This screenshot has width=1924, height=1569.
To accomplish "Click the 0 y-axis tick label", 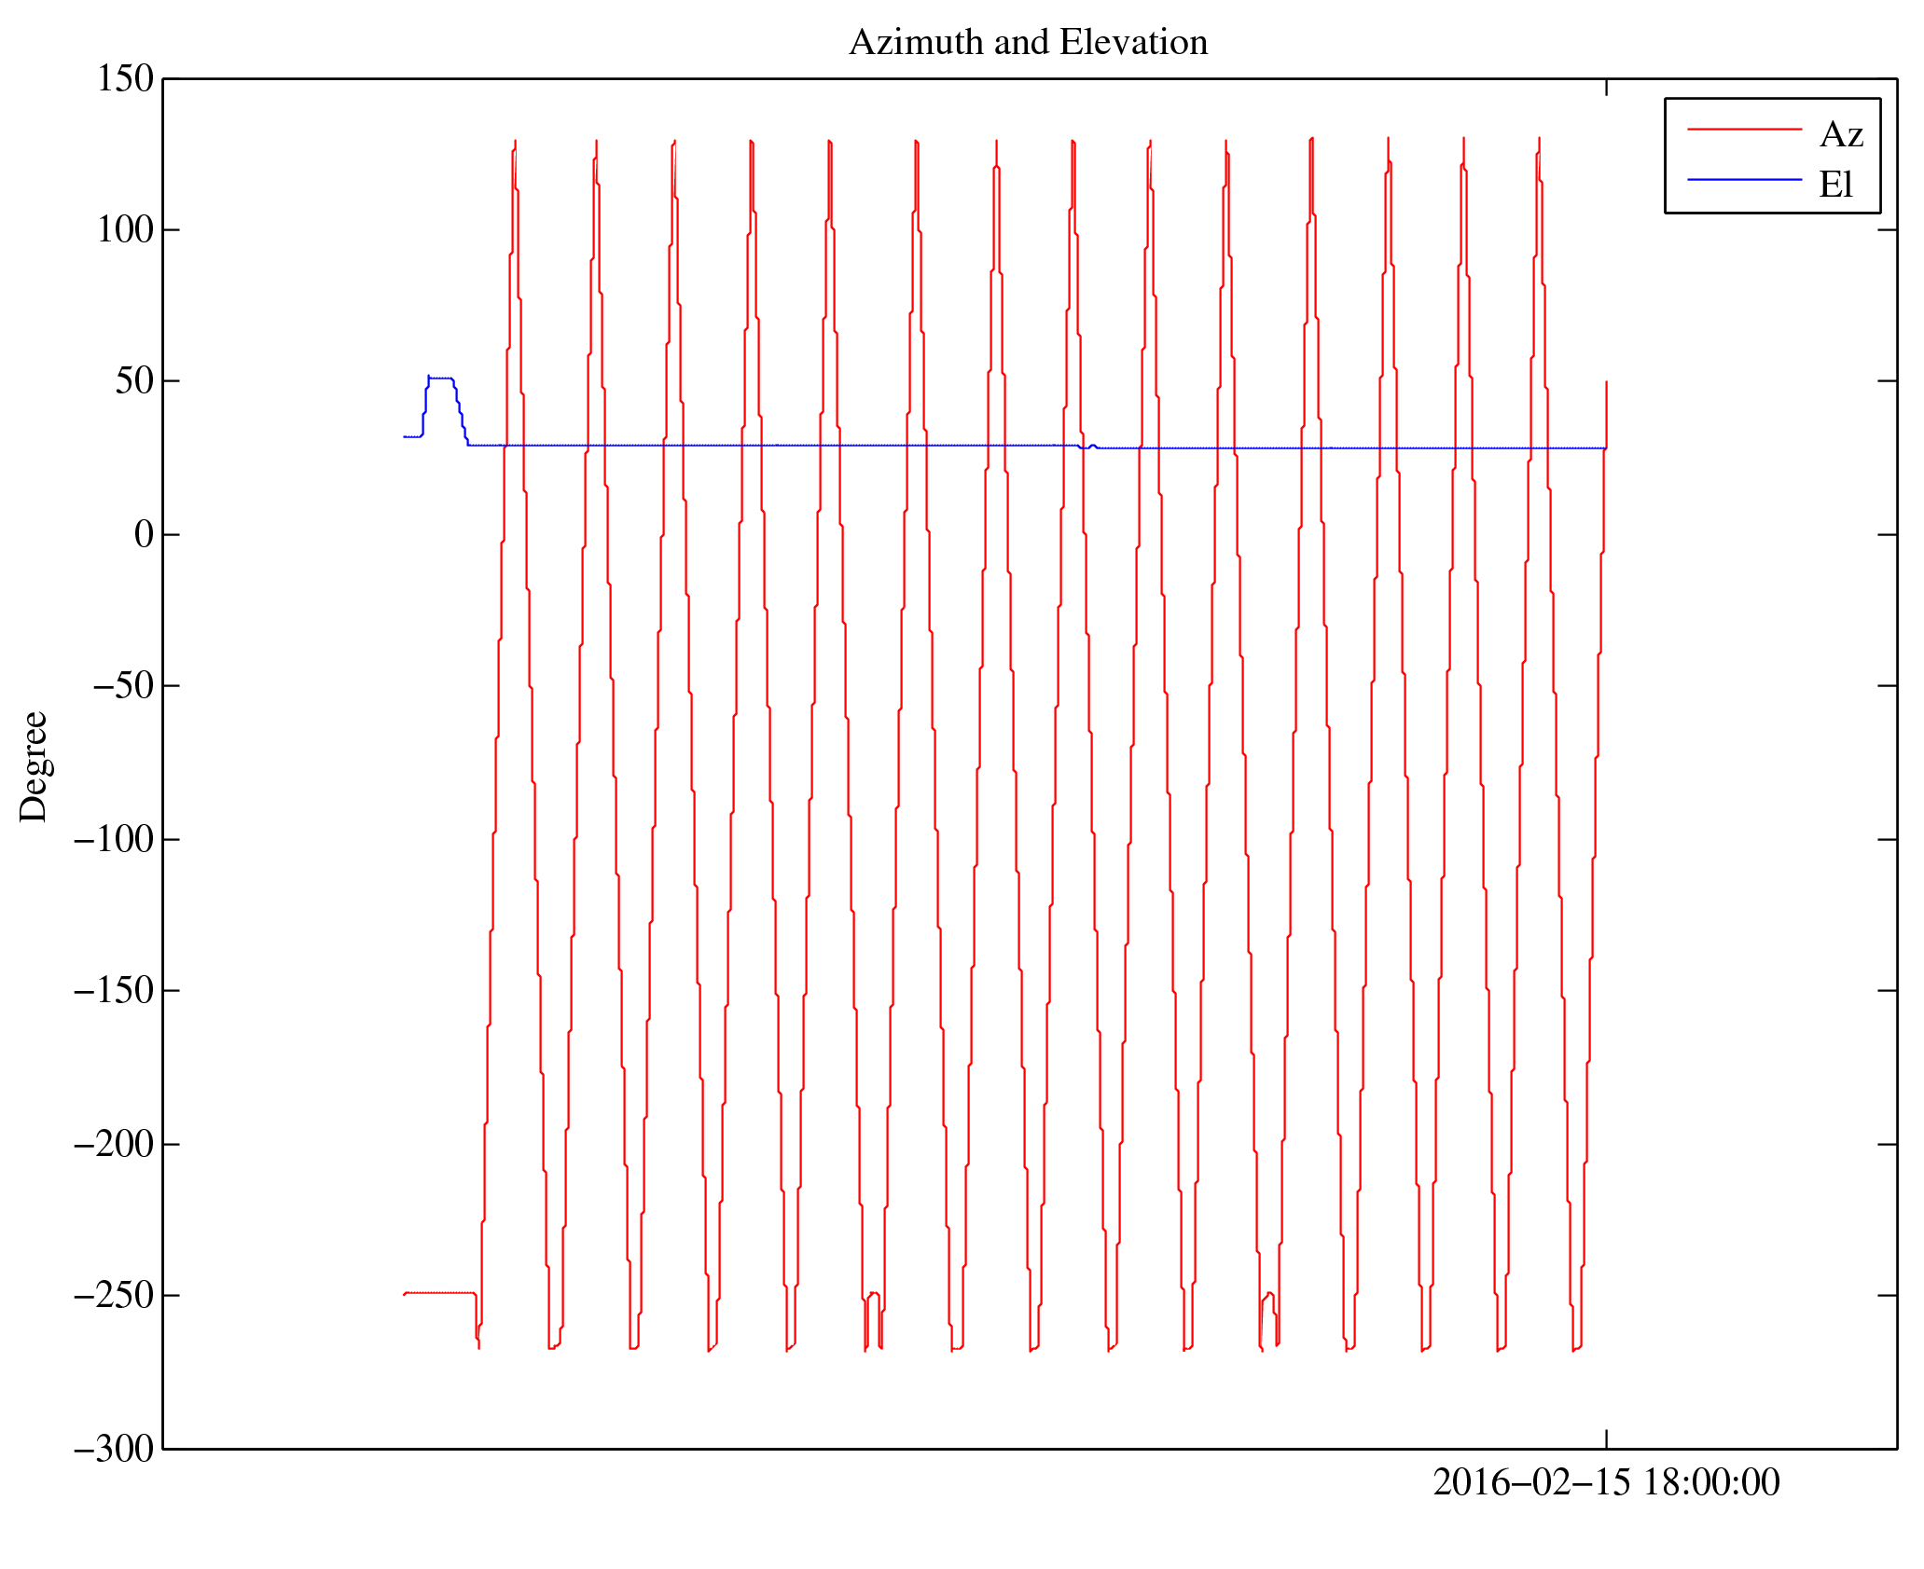I will pos(144,535).
